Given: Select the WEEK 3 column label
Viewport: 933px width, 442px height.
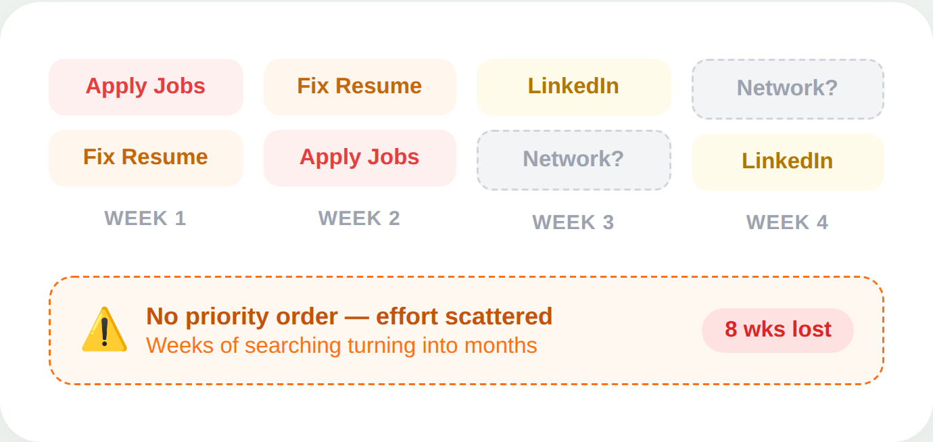Looking at the screenshot, I should tap(573, 222).
